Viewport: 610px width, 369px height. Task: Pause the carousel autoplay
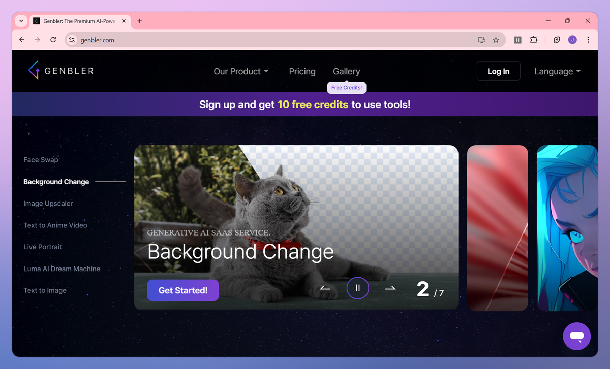click(x=357, y=288)
